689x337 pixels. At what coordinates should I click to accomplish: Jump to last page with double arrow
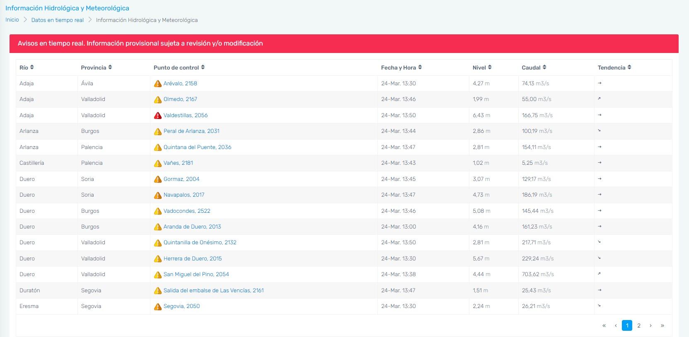coord(662,325)
